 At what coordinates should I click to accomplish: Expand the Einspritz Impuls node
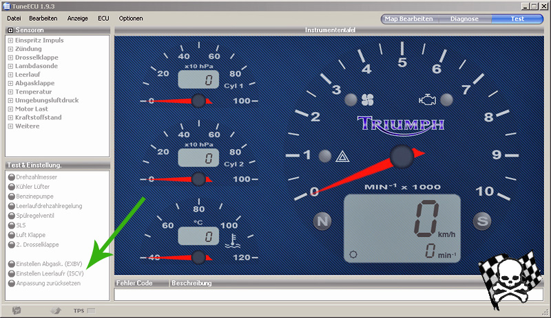[10, 41]
